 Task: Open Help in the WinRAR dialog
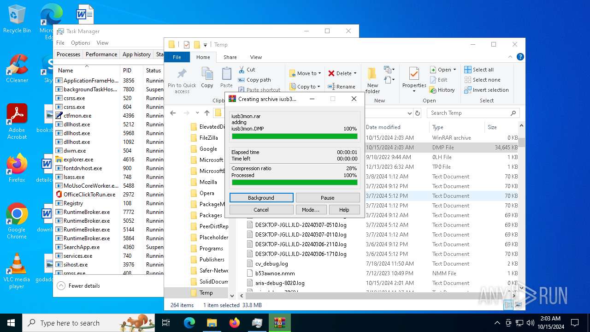344,209
